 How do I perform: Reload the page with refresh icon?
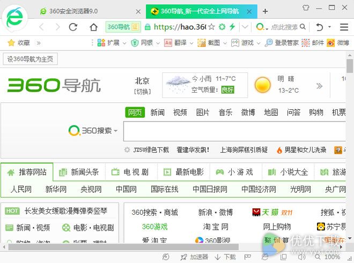click(x=73, y=27)
